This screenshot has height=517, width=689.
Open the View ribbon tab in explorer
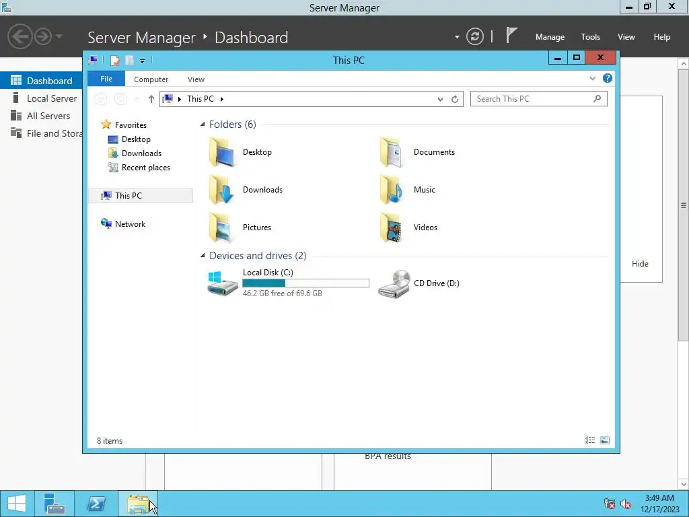pyautogui.click(x=196, y=79)
